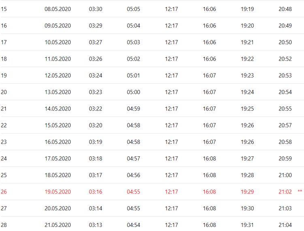Select the 05:00 time cell
This screenshot has width=304, height=231.
(x=133, y=92)
